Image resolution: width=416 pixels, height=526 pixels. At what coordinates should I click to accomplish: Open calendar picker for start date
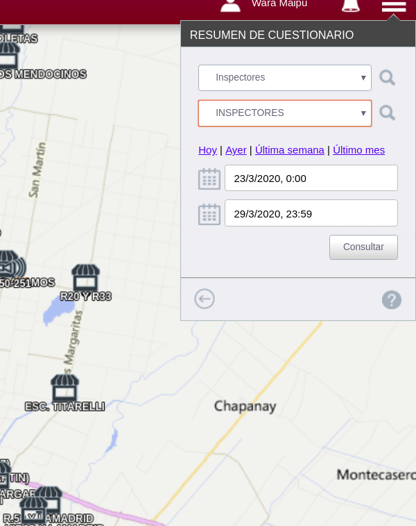tap(209, 179)
